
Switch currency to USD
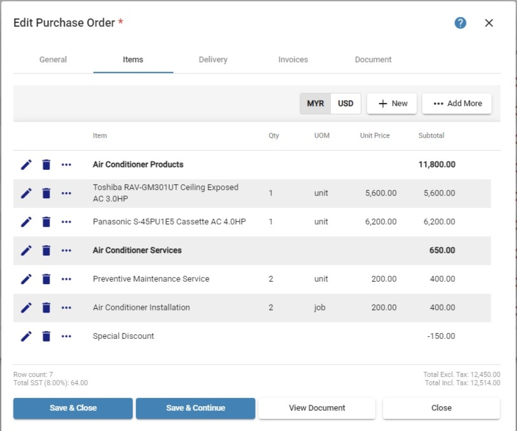(x=345, y=103)
